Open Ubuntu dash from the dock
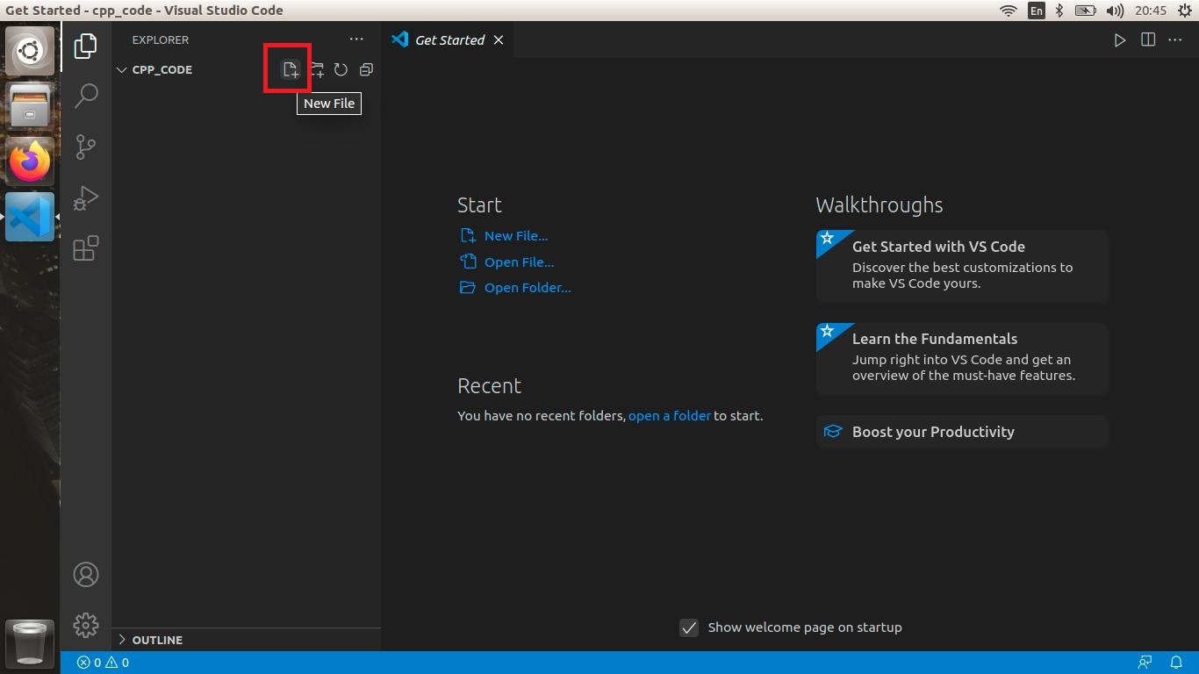The width and height of the screenshot is (1199, 674). click(x=30, y=51)
